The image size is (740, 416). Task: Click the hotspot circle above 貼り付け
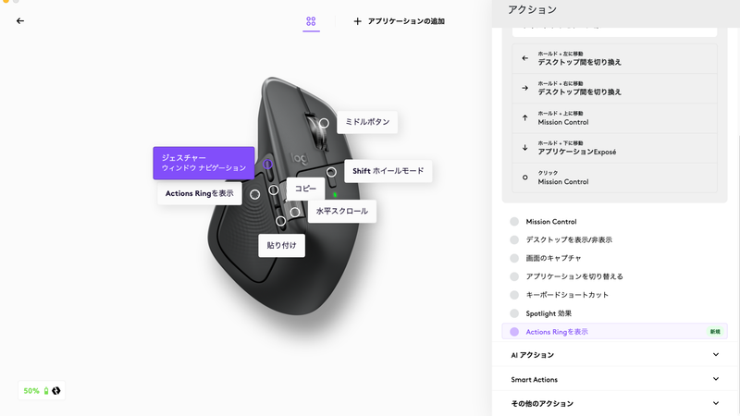(281, 221)
